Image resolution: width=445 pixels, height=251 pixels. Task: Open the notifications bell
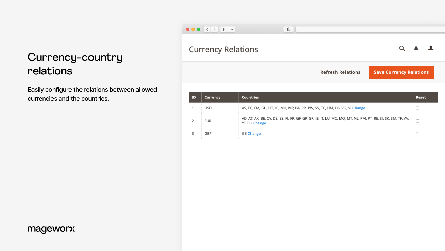click(416, 48)
